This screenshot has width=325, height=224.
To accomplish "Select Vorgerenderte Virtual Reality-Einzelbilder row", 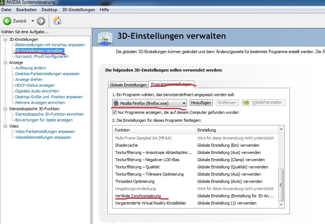I will [195, 203].
